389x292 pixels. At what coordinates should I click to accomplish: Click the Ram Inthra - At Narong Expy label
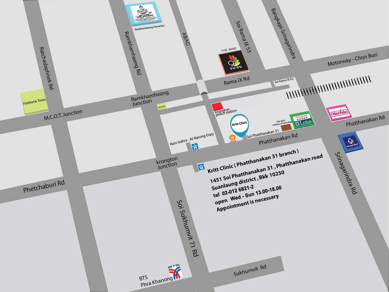coord(192,139)
